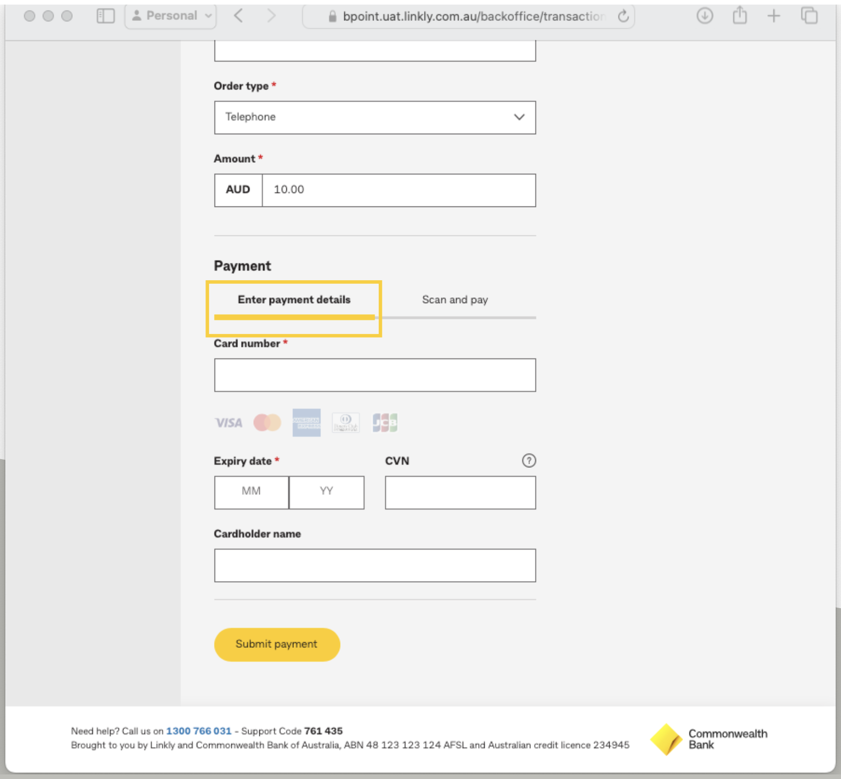
Task: Click the 1300 766 031 phone link
Action: point(199,731)
